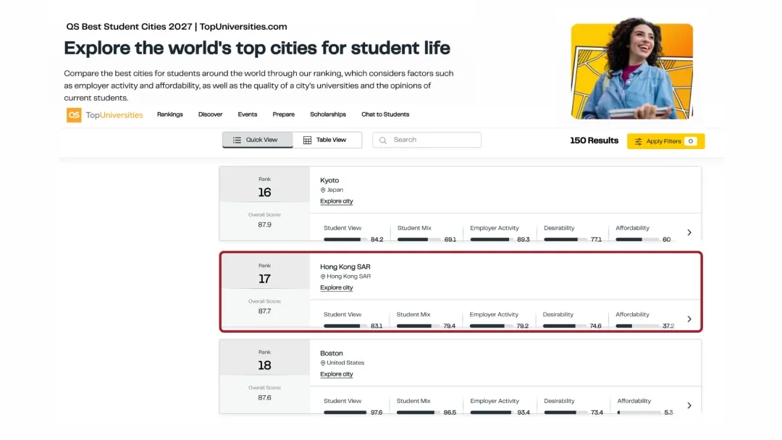Click the QS TopUniversities logo icon
782x440 pixels.
[74, 115]
